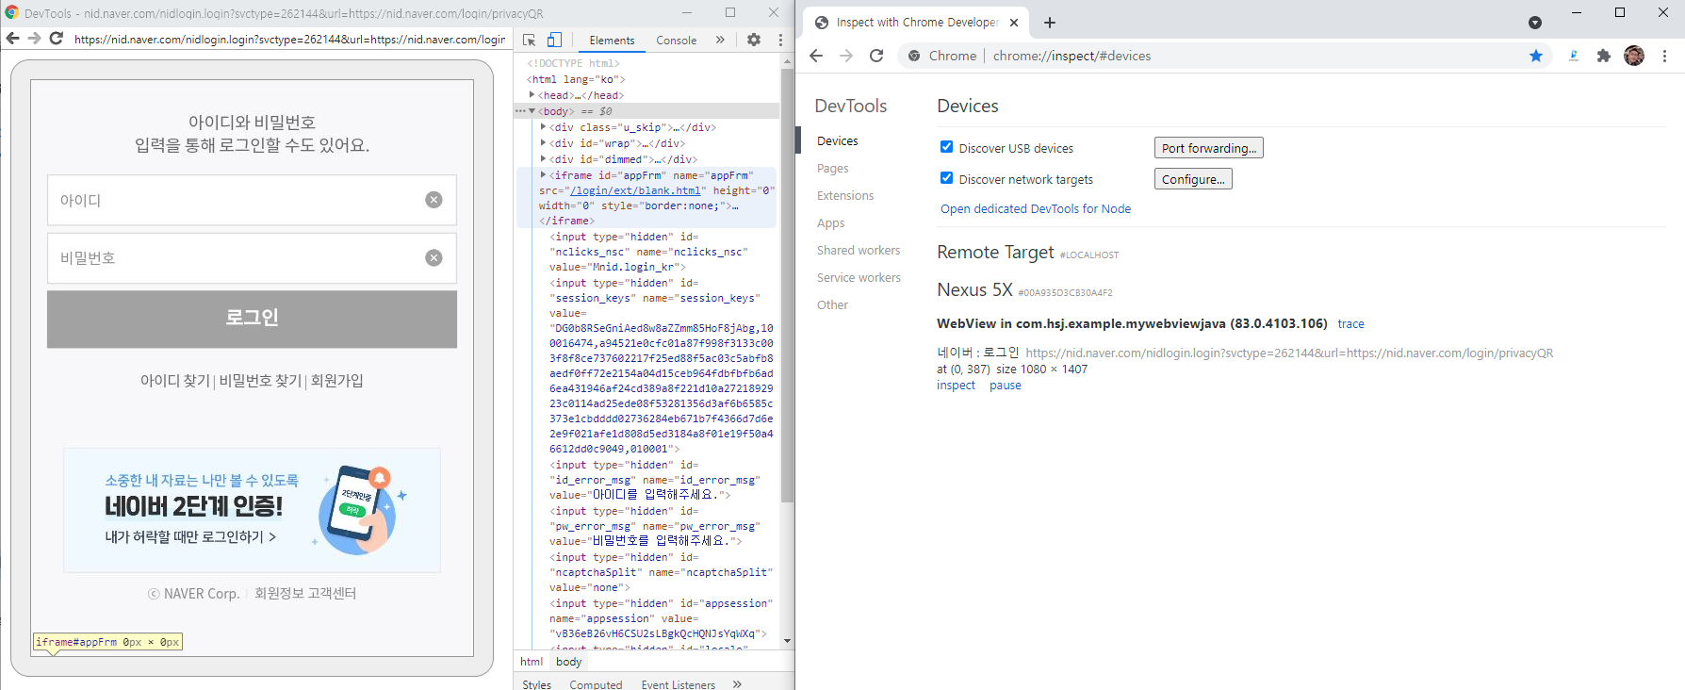Click the 로그인 login button

pos(252,319)
